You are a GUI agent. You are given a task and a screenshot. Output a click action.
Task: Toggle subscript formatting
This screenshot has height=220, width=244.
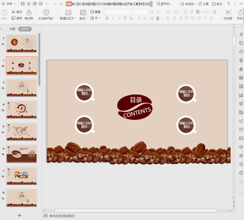(145, 18)
